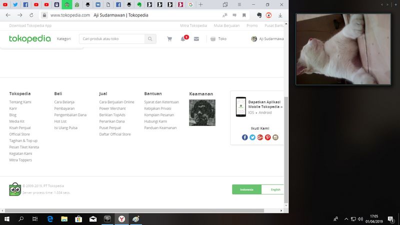Open the tab groups panel icon

coord(225,4)
